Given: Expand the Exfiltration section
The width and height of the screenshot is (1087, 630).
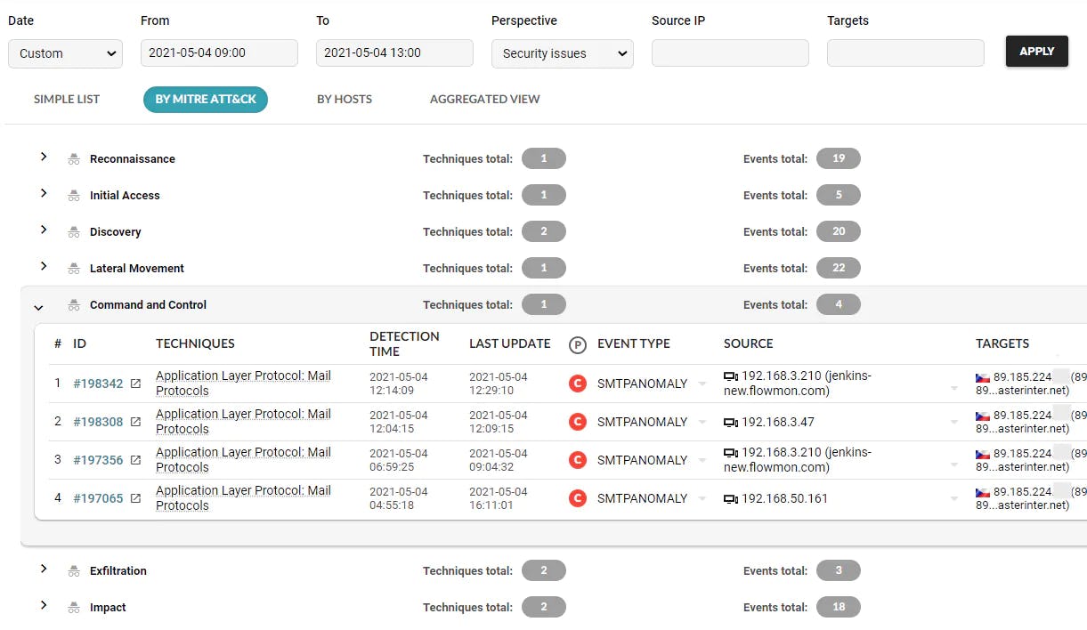Looking at the screenshot, I should tap(44, 570).
